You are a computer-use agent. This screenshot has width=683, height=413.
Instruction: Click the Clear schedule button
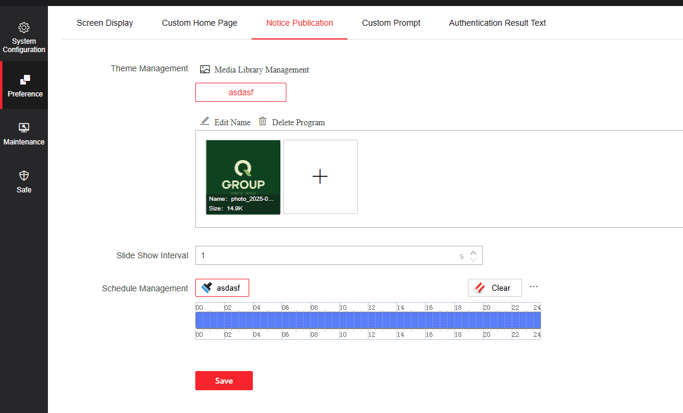pos(495,288)
